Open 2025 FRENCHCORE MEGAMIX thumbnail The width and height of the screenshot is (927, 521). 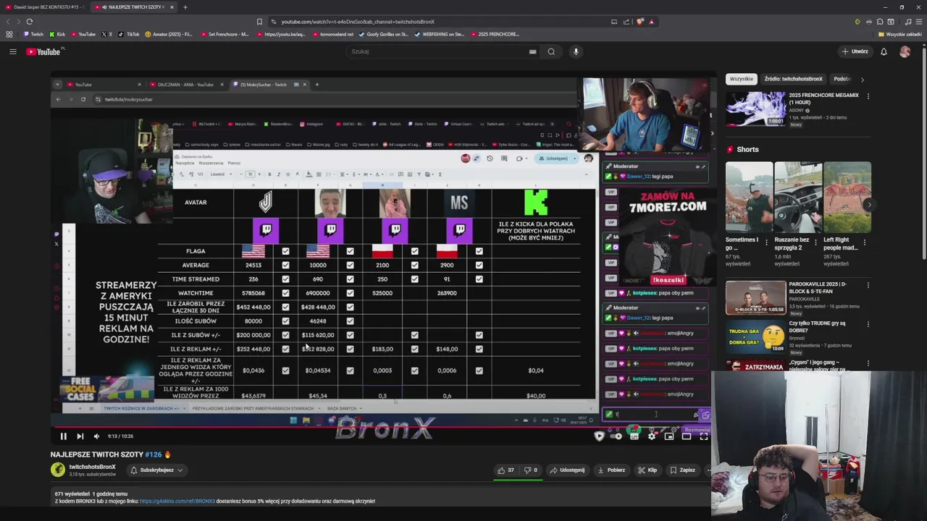[755, 109]
